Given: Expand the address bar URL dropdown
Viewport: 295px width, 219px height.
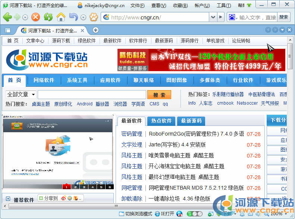Looking at the screenshot, I should (213, 17).
